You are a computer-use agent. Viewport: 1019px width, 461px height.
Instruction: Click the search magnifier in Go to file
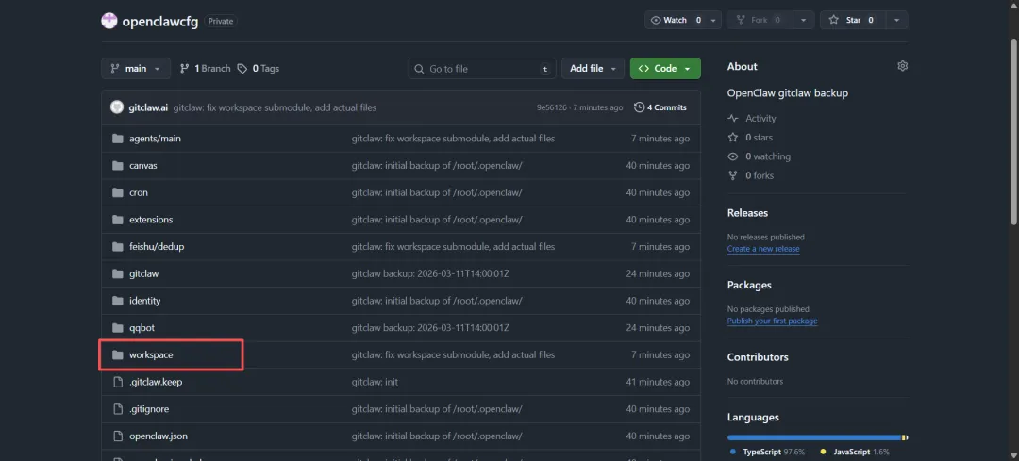point(420,69)
